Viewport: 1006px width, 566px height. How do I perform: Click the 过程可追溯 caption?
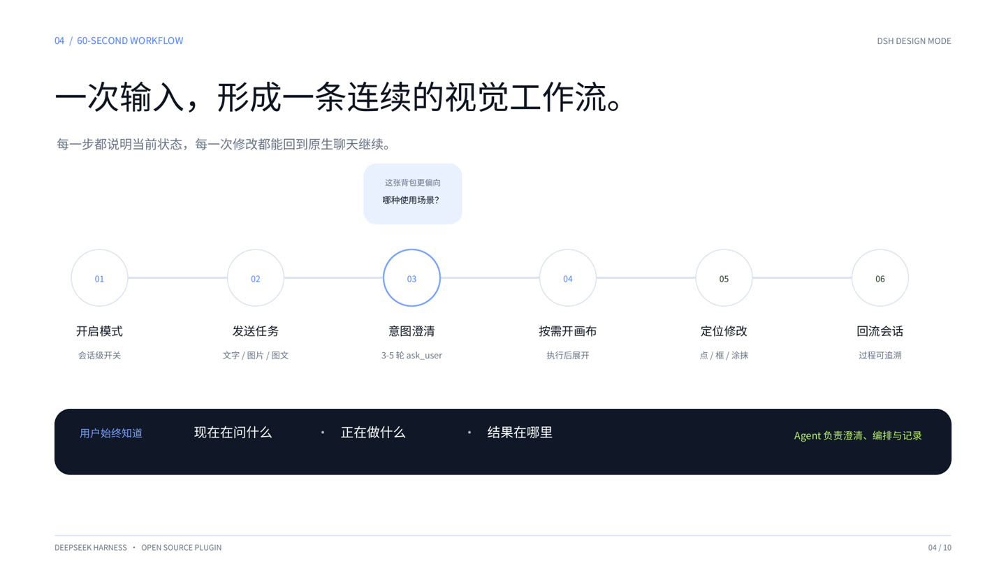[x=880, y=355]
